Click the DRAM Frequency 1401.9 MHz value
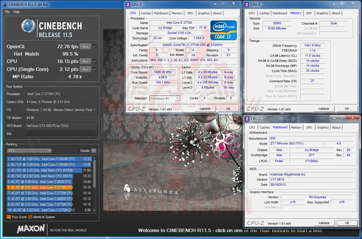 (x=312, y=45)
